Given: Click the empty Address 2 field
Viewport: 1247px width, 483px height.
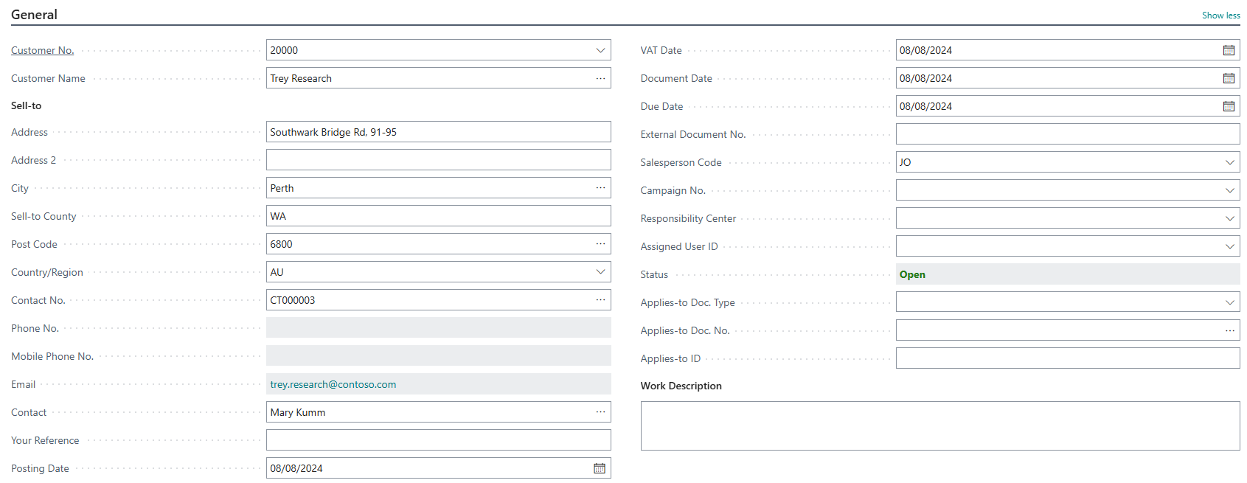Looking at the screenshot, I should coord(438,160).
